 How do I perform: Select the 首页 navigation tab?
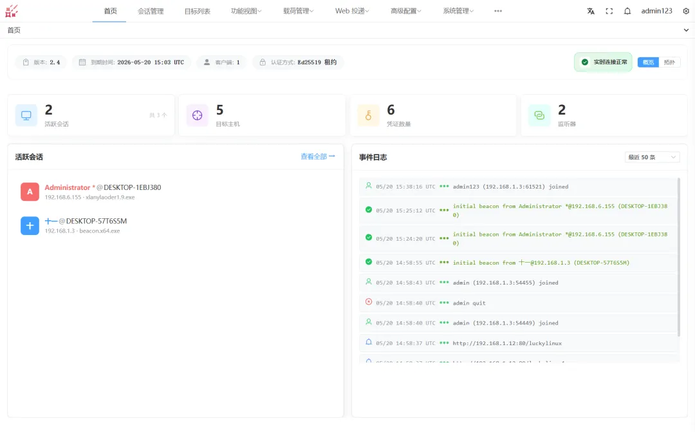pos(110,11)
